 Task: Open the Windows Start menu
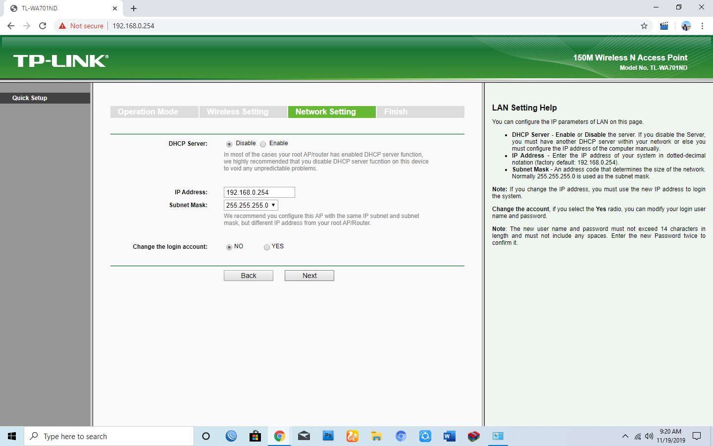click(12, 436)
